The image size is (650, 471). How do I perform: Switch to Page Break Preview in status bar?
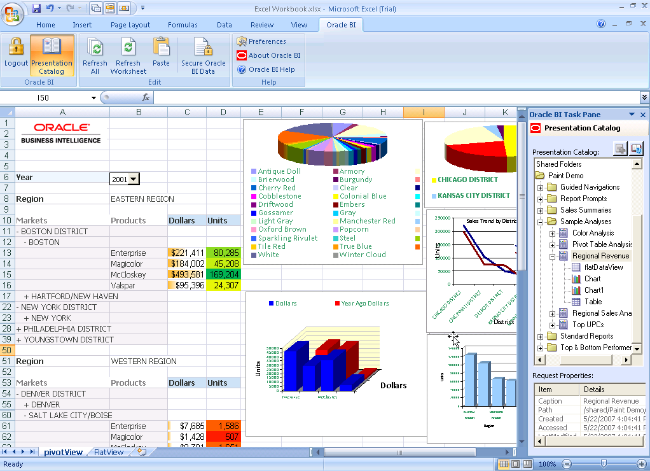point(527,464)
